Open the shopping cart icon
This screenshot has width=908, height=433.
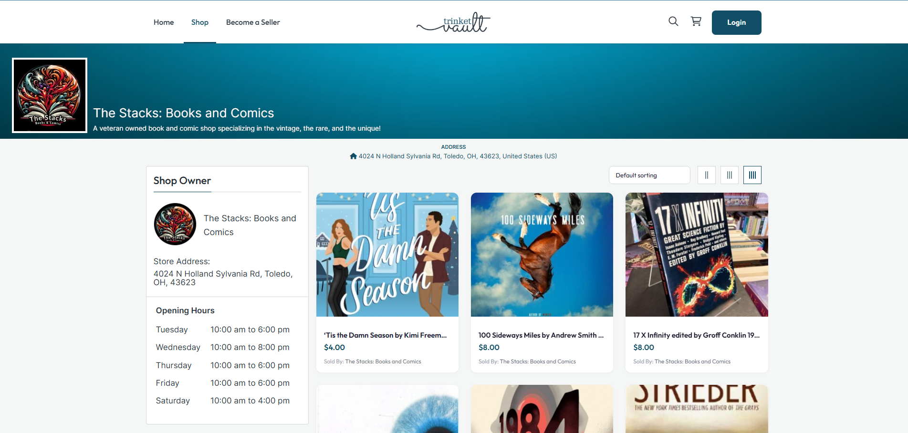pos(696,21)
